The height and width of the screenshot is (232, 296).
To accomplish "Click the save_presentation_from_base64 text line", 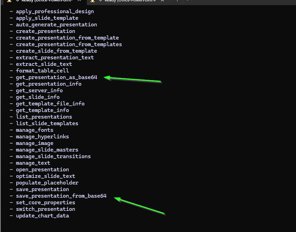I will (x=61, y=196).
